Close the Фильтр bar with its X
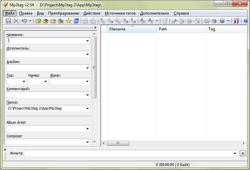This screenshot has height=170, width=250. (5, 150)
